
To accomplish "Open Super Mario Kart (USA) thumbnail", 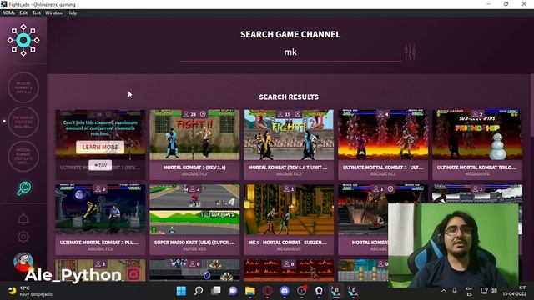I will coord(194,209).
